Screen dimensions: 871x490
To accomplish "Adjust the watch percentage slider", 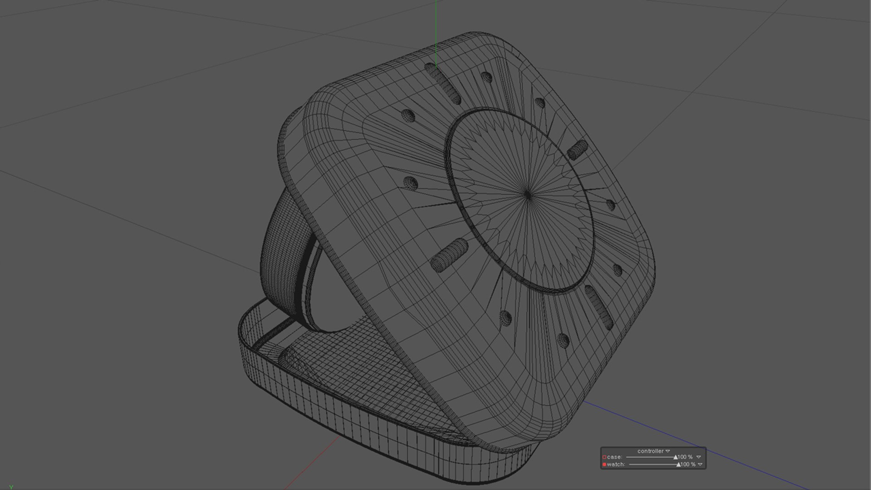I will pos(655,465).
